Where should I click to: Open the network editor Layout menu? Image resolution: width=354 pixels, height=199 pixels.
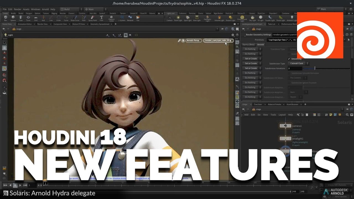click(282, 115)
